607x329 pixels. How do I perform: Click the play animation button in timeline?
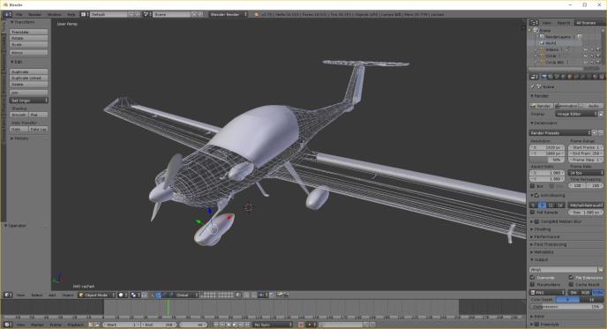[235, 325]
